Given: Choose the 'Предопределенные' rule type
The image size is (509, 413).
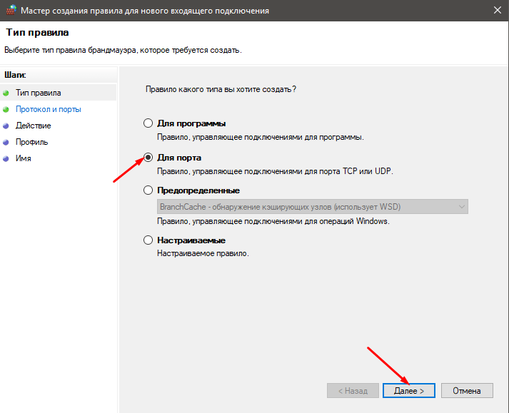Looking at the screenshot, I should pos(148,190).
